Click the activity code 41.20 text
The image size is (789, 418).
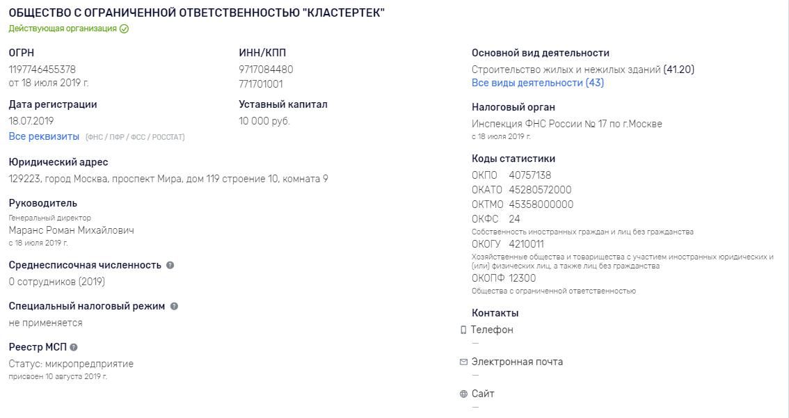pyautogui.click(x=678, y=70)
